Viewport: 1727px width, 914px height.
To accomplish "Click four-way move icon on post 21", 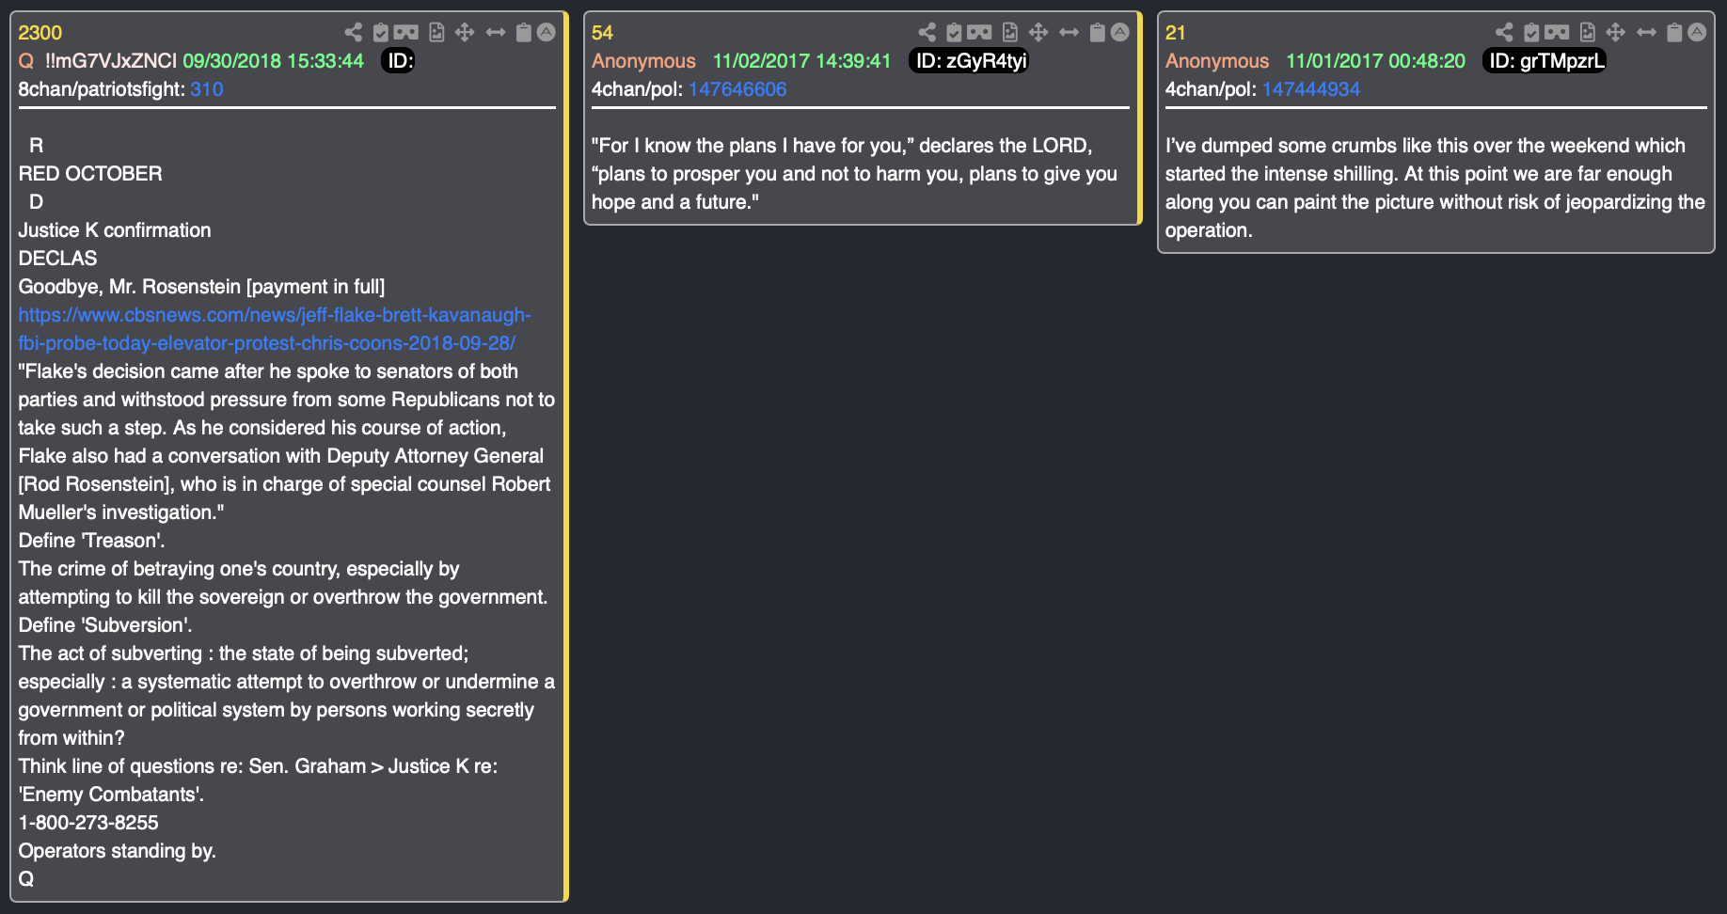I will tap(1616, 33).
